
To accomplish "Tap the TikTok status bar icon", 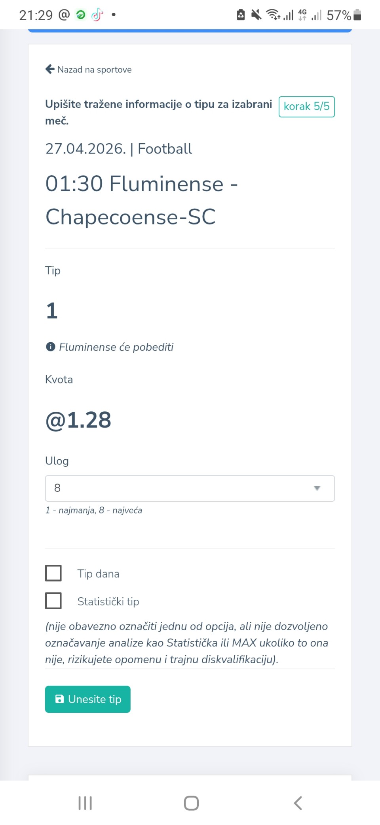I will (x=97, y=15).
